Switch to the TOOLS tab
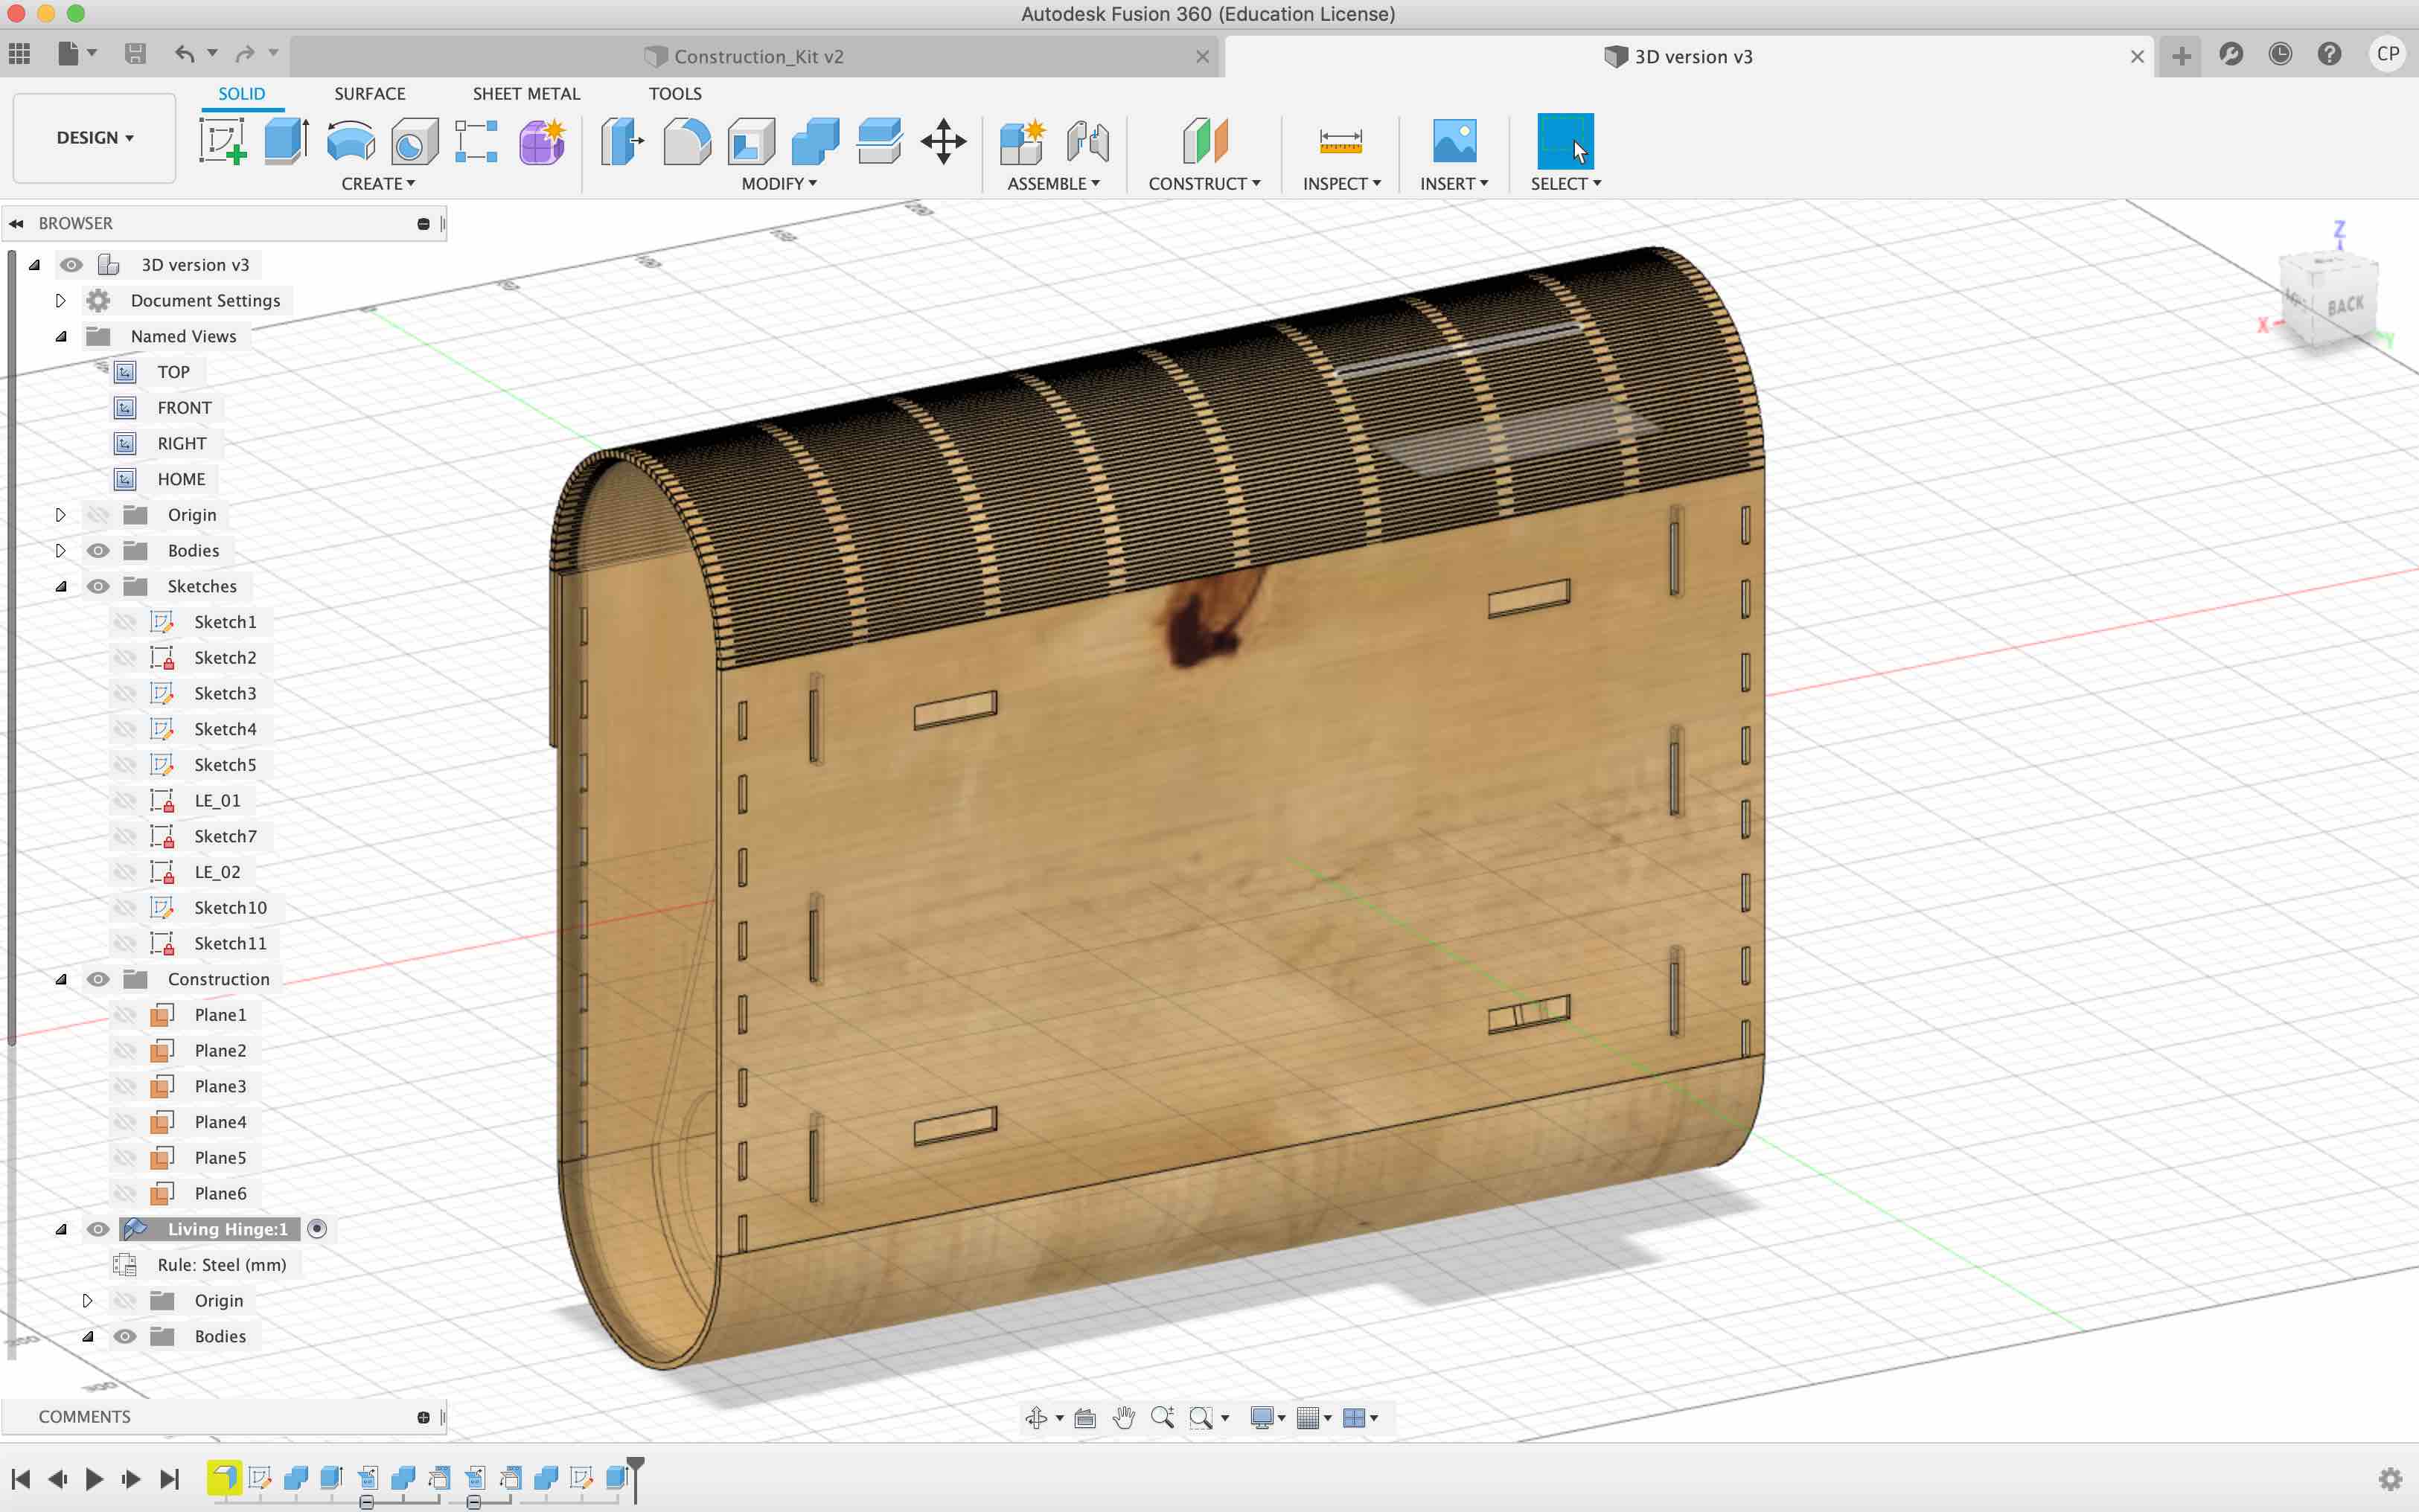 675,94
